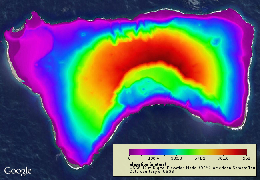Click the 190.4 legend tick label
Screen dimensions: 260x180
[153, 158]
